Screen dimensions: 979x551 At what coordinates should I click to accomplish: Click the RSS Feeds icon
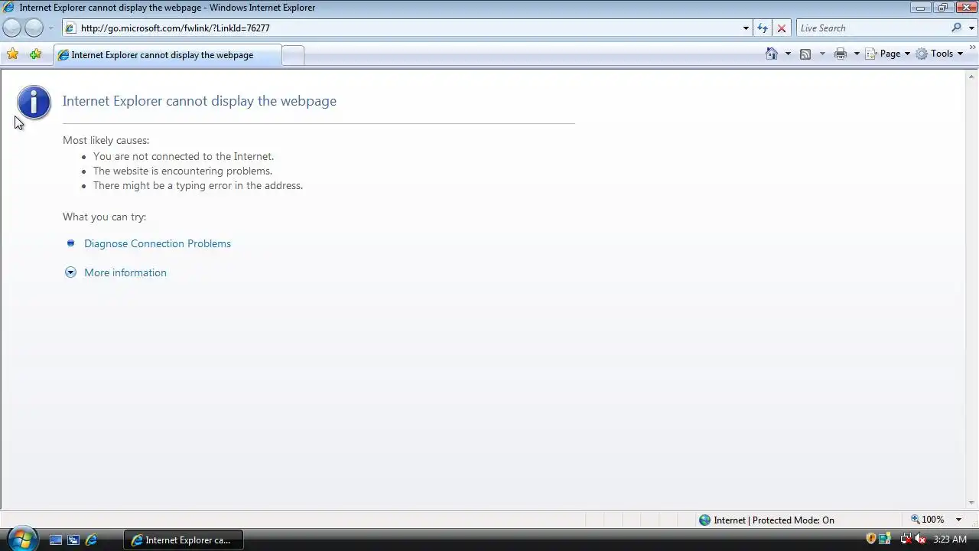(x=805, y=54)
